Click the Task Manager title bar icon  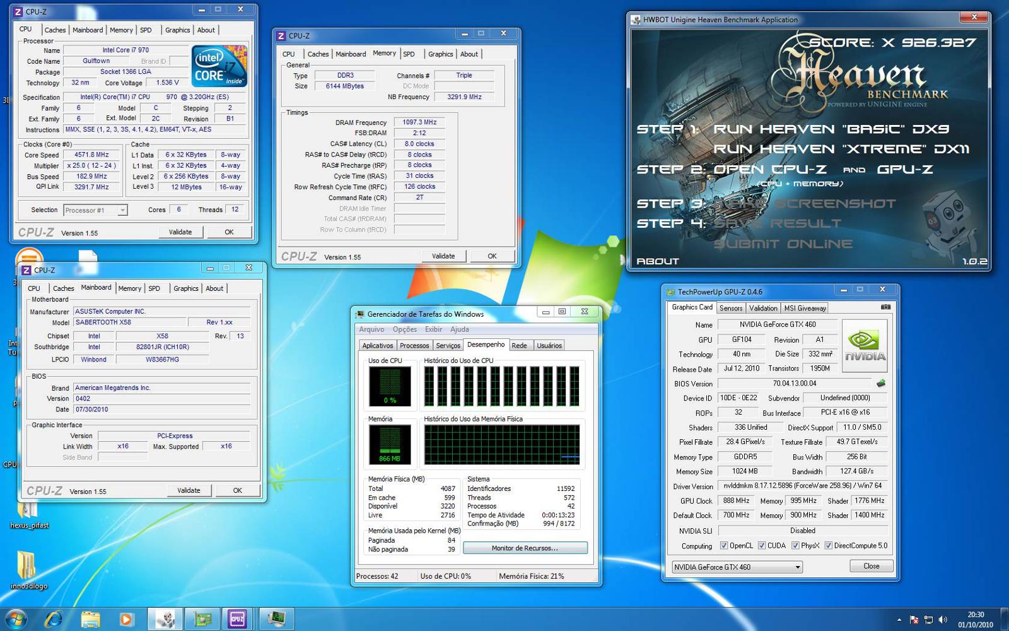[x=360, y=314]
